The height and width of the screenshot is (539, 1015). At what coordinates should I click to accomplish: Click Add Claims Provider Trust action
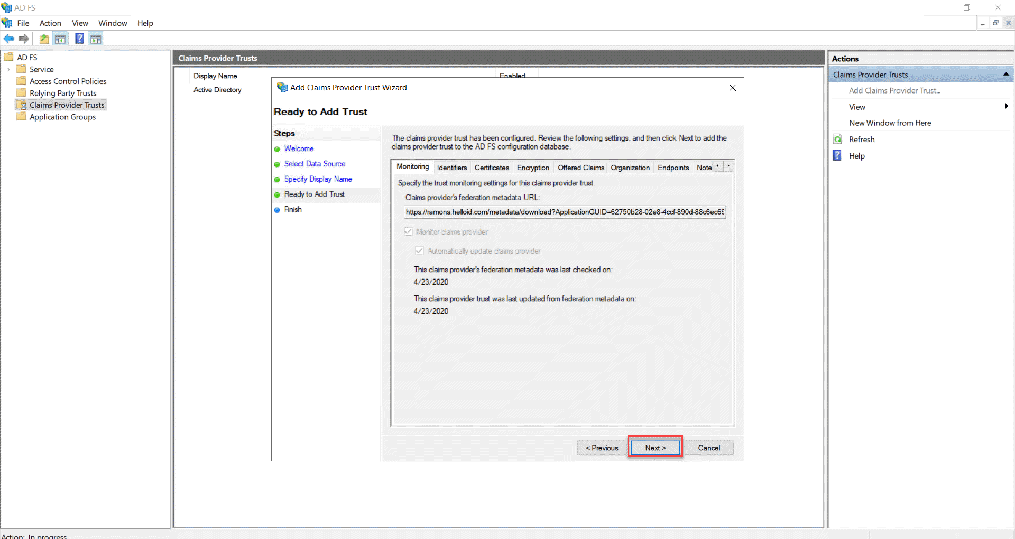894,90
